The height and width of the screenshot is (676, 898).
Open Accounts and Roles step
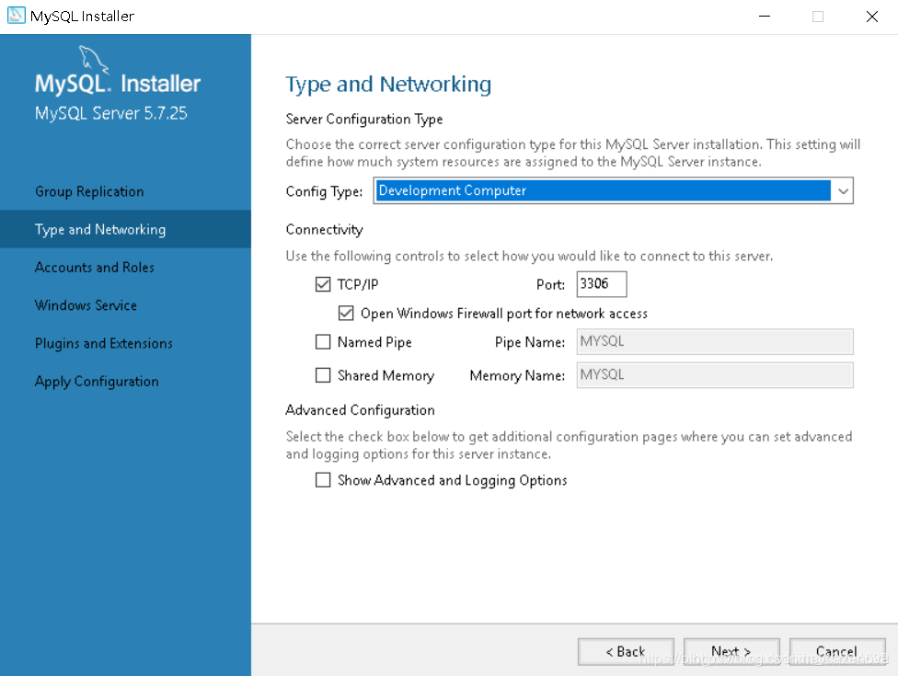pos(95,268)
